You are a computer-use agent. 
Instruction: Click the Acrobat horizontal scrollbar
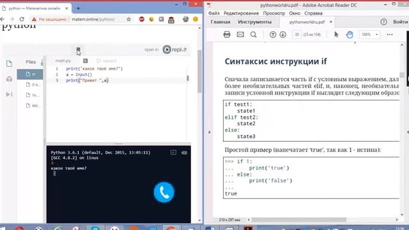(x=299, y=220)
